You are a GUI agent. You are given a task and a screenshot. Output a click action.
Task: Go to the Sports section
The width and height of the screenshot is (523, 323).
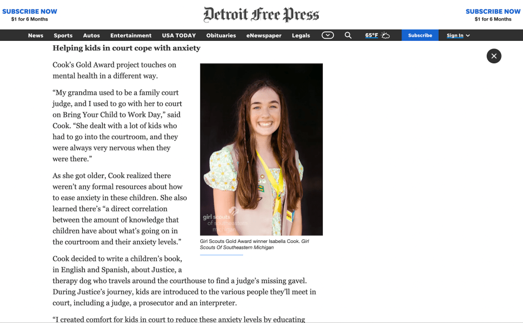tap(63, 35)
